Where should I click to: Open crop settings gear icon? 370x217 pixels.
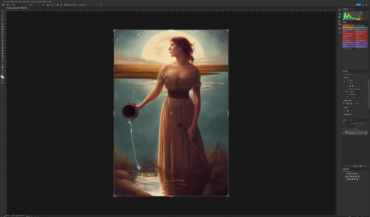[61, 5]
